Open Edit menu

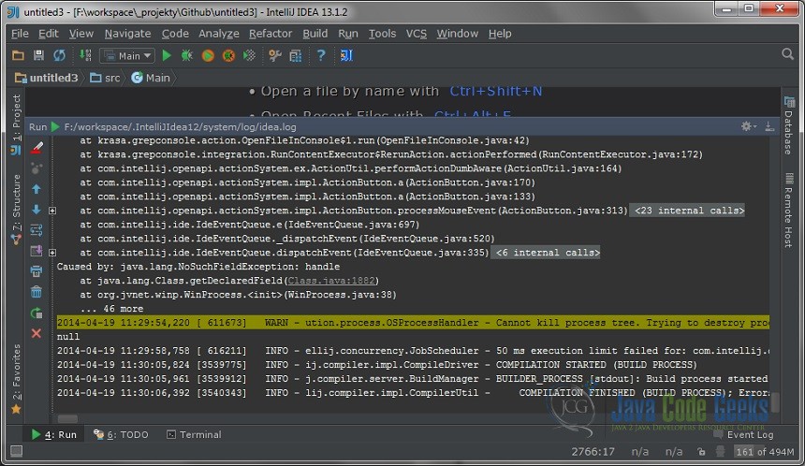49,34
